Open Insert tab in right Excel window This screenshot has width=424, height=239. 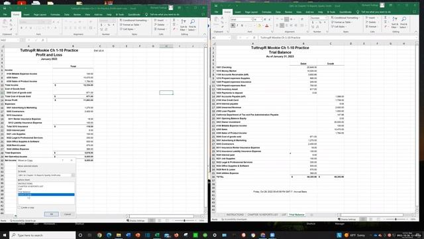238,12
